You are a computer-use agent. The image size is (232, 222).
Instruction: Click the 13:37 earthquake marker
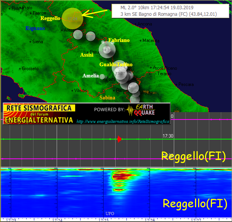[x=120, y=73]
